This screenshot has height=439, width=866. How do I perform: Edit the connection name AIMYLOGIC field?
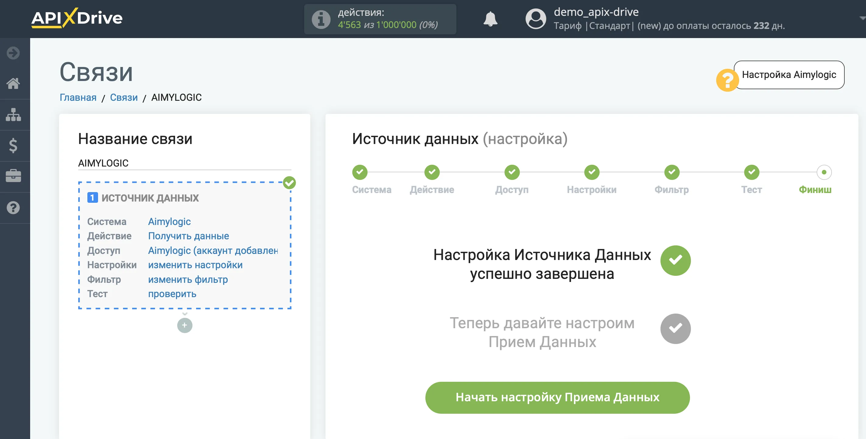click(x=185, y=163)
